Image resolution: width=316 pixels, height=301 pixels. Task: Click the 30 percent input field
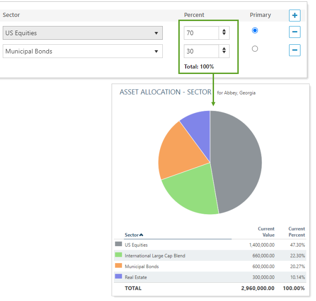pos(201,51)
